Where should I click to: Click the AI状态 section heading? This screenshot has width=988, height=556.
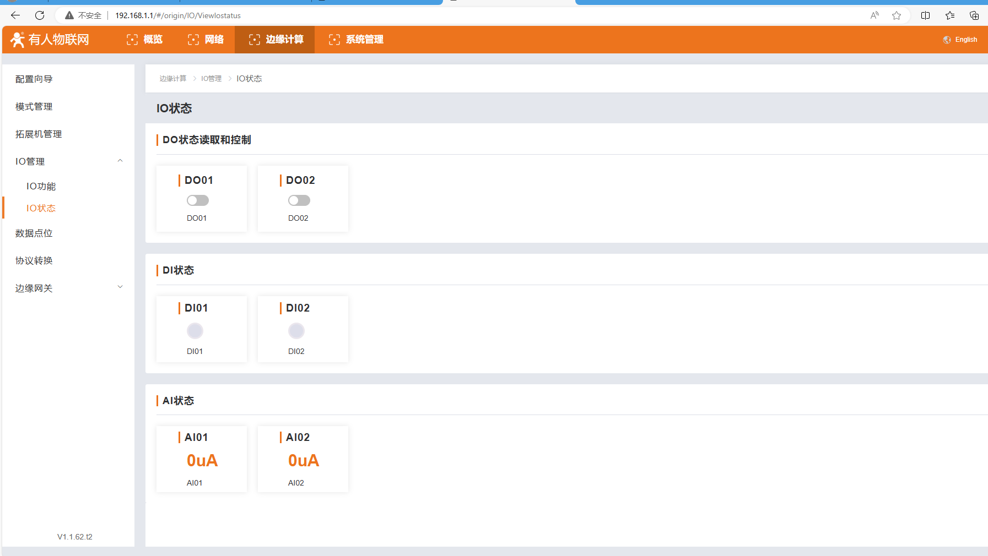pos(178,401)
